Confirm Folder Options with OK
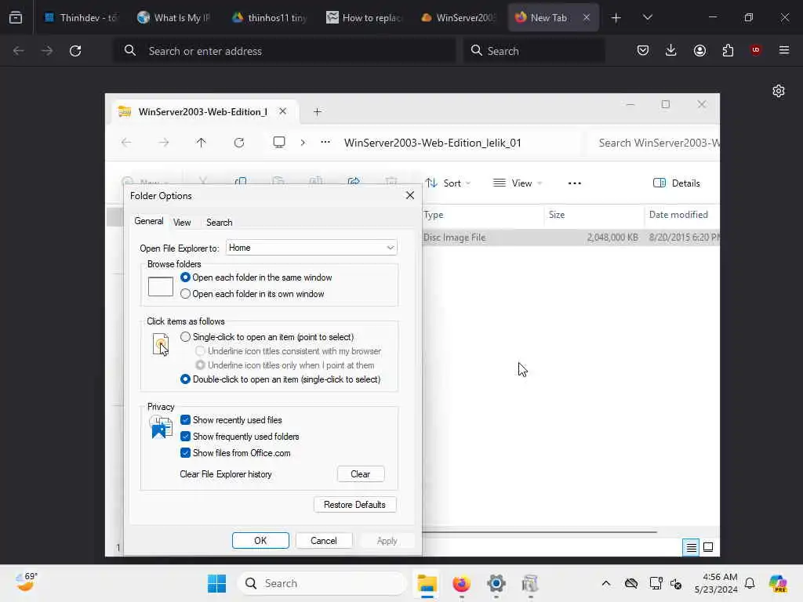Screen dimensions: 803x602 (x=260, y=541)
